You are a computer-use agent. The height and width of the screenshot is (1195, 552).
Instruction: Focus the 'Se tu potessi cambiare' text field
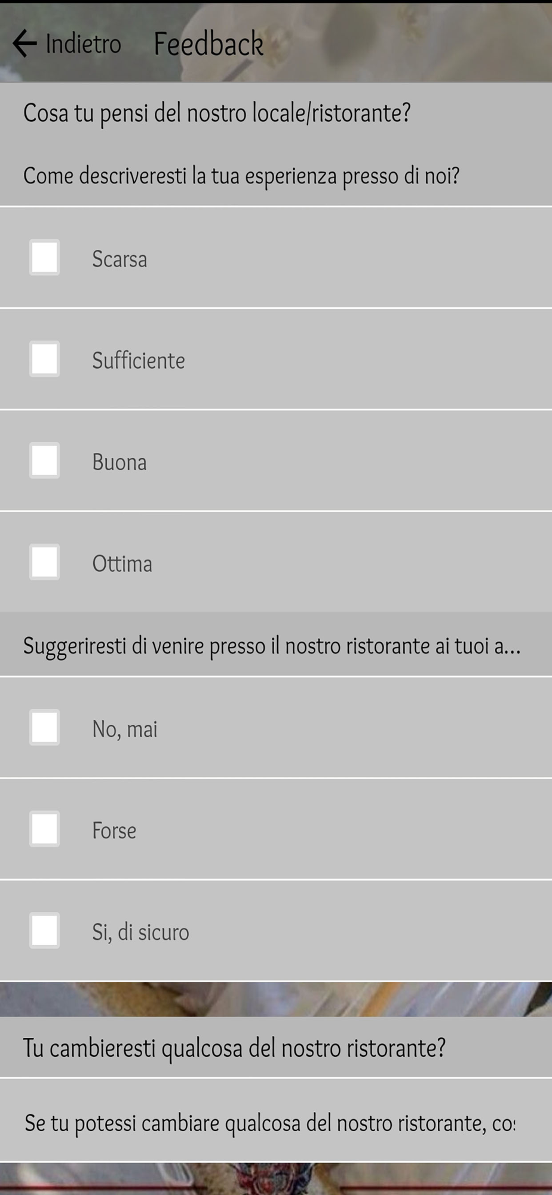click(x=269, y=1123)
